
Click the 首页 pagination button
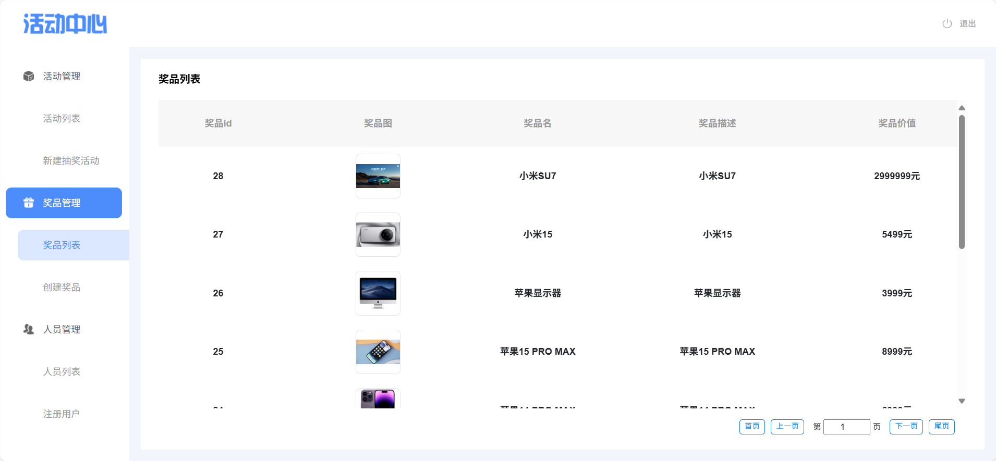click(x=752, y=427)
